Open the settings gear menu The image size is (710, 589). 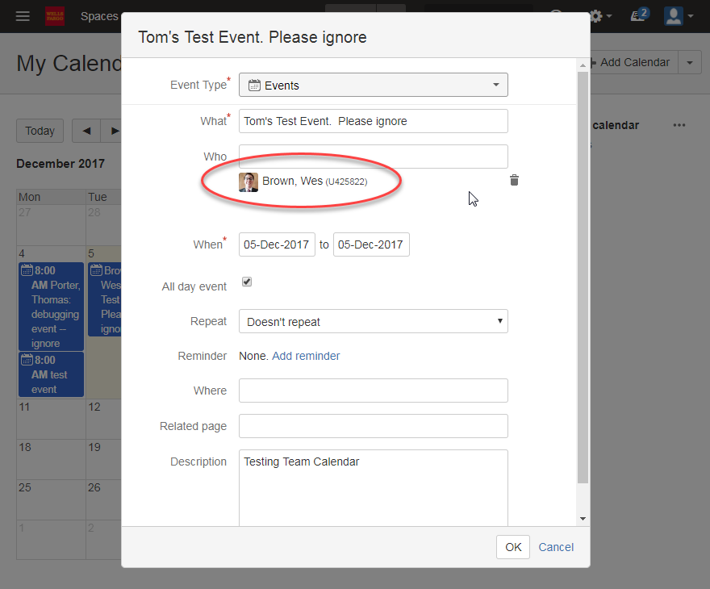pyautogui.click(x=600, y=16)
